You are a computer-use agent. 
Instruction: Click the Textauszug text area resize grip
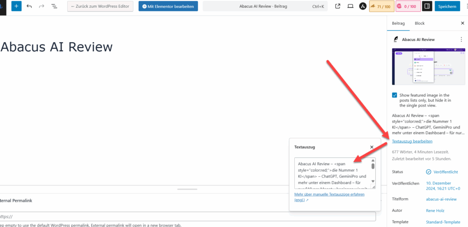(x=373, y=186)
